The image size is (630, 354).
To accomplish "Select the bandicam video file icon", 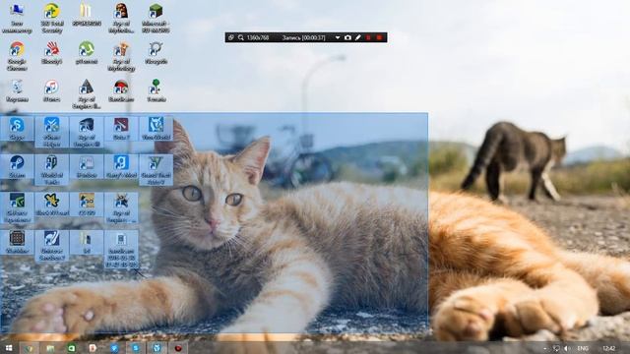I will tap(121, 249).
